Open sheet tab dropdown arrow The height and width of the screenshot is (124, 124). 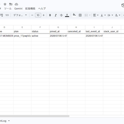[9, 121]
